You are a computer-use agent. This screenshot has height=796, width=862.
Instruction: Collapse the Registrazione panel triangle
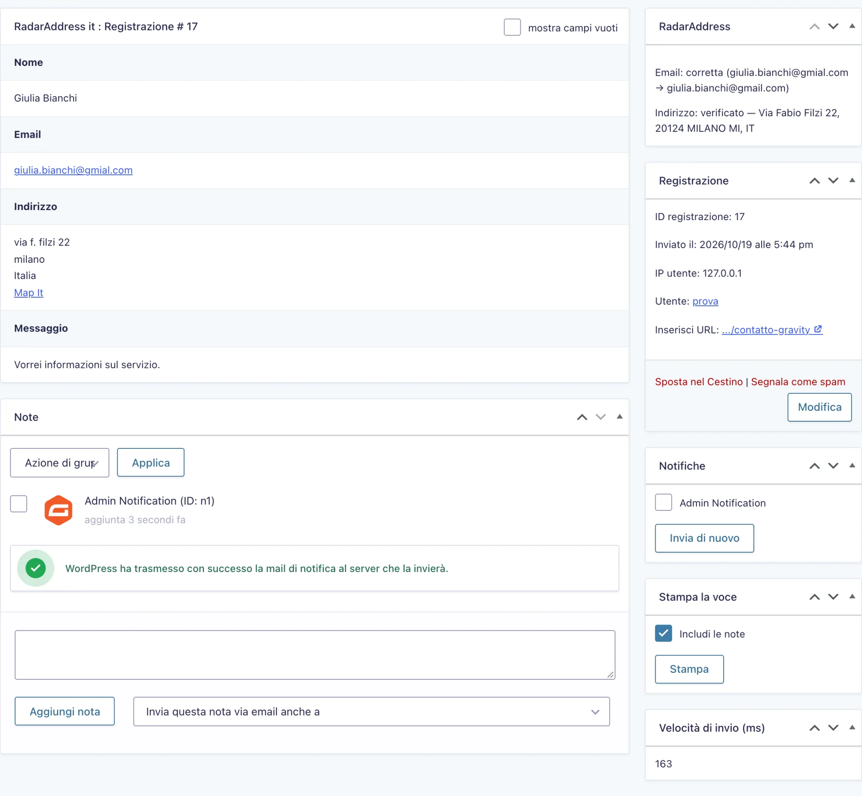coord(852,180)
